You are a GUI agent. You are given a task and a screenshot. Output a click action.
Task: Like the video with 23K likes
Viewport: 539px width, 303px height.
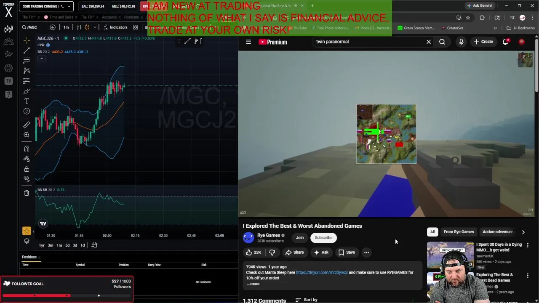pyautogui.click(x=254, y=252)
